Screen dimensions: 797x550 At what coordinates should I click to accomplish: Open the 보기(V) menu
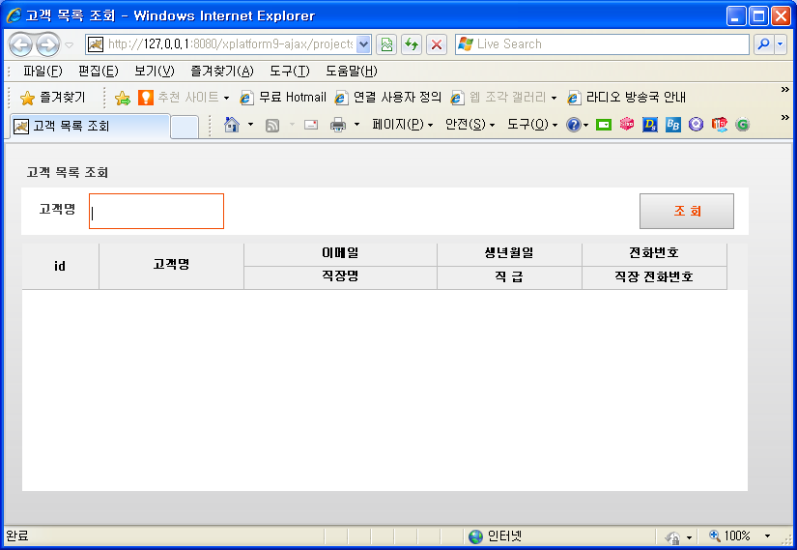coord(154,72)
